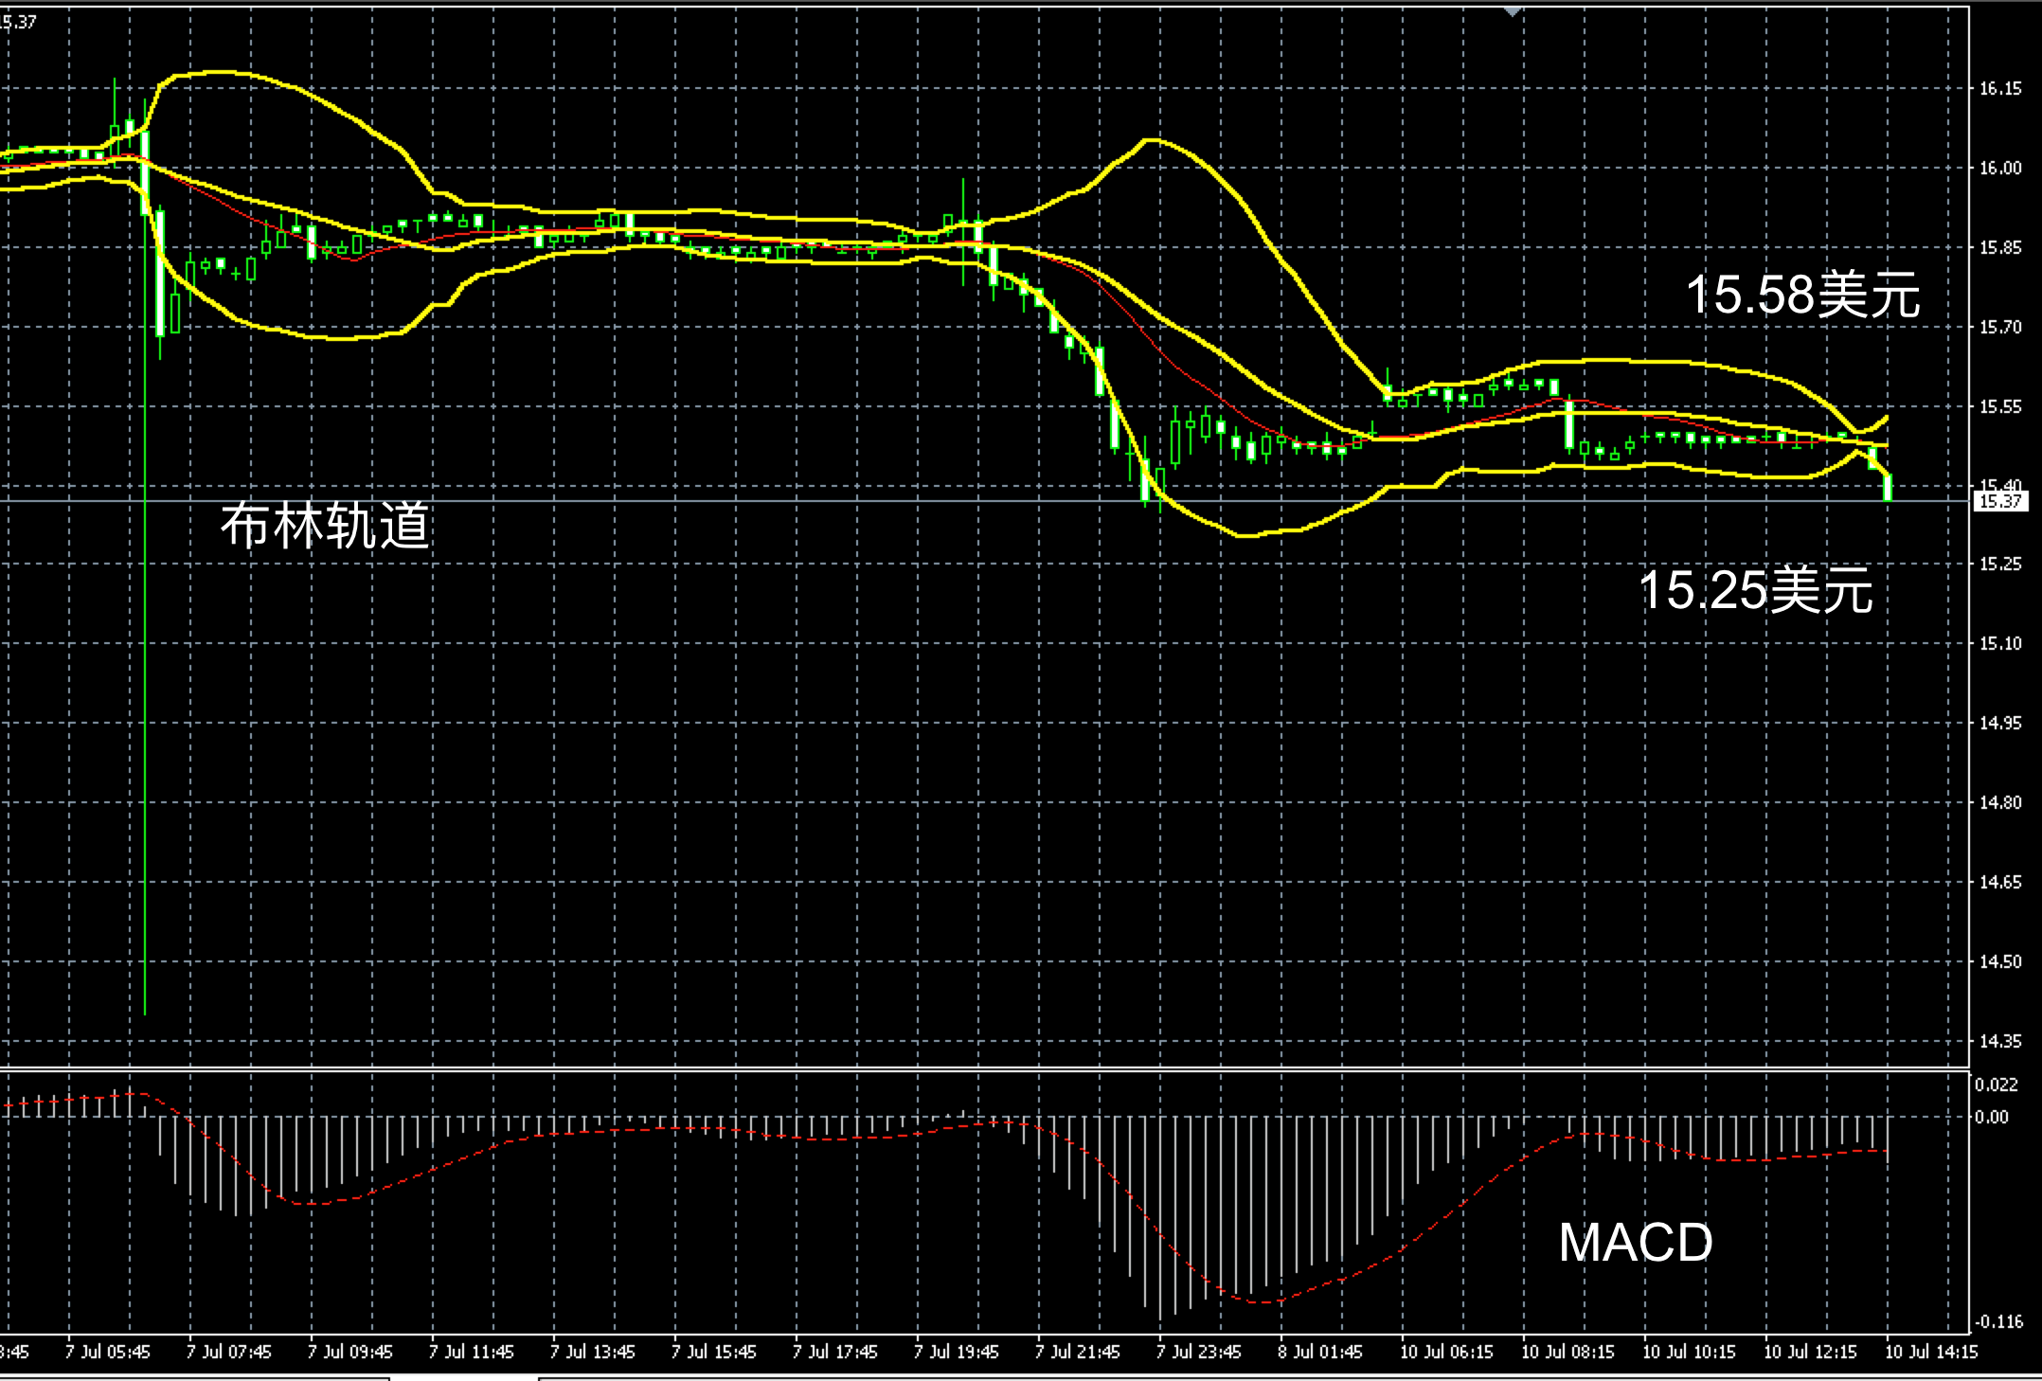Click the 10 Jul 14:15 time label

pyautogui.click(x=1930, y=1352)
